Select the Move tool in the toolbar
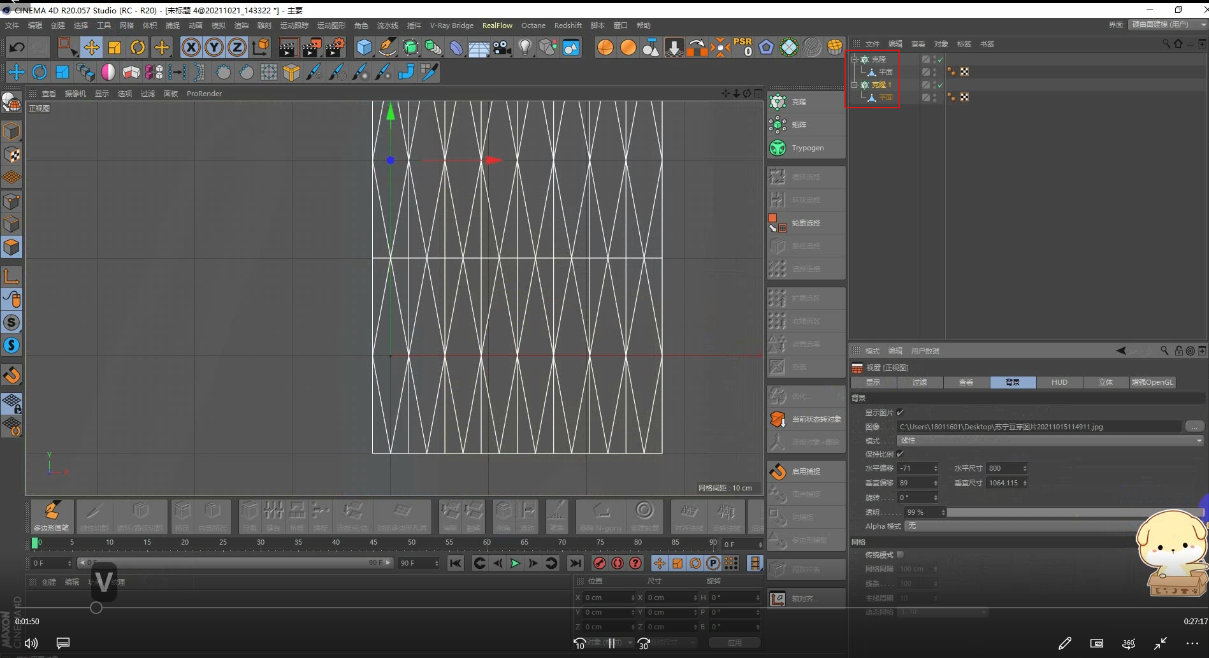1209x658 pixels. tap(92, 47)
